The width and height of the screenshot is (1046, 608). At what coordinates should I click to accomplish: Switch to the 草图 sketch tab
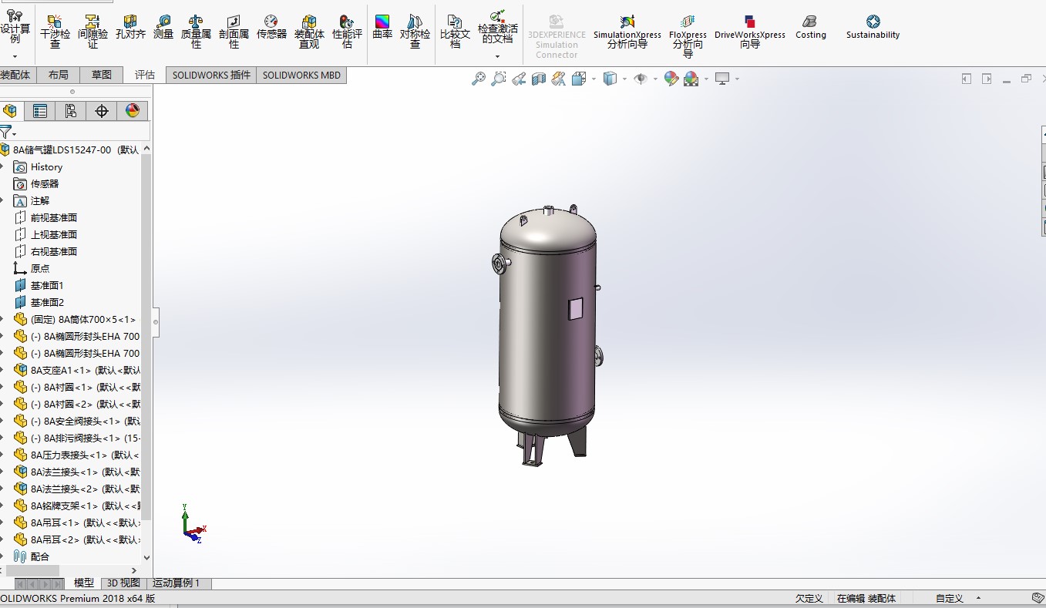tap(102, 75)
